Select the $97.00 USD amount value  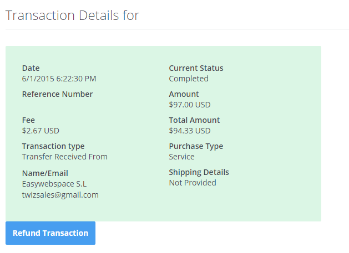[x=190, y=105]
